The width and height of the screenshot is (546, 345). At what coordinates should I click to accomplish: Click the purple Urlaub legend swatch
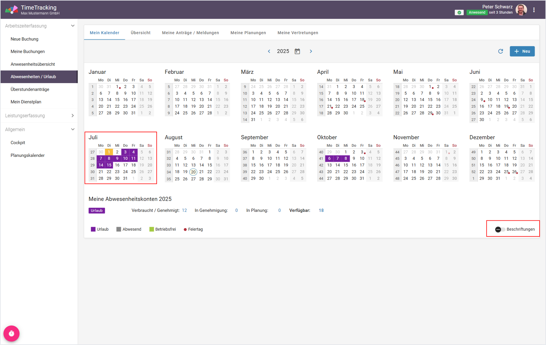93,229
